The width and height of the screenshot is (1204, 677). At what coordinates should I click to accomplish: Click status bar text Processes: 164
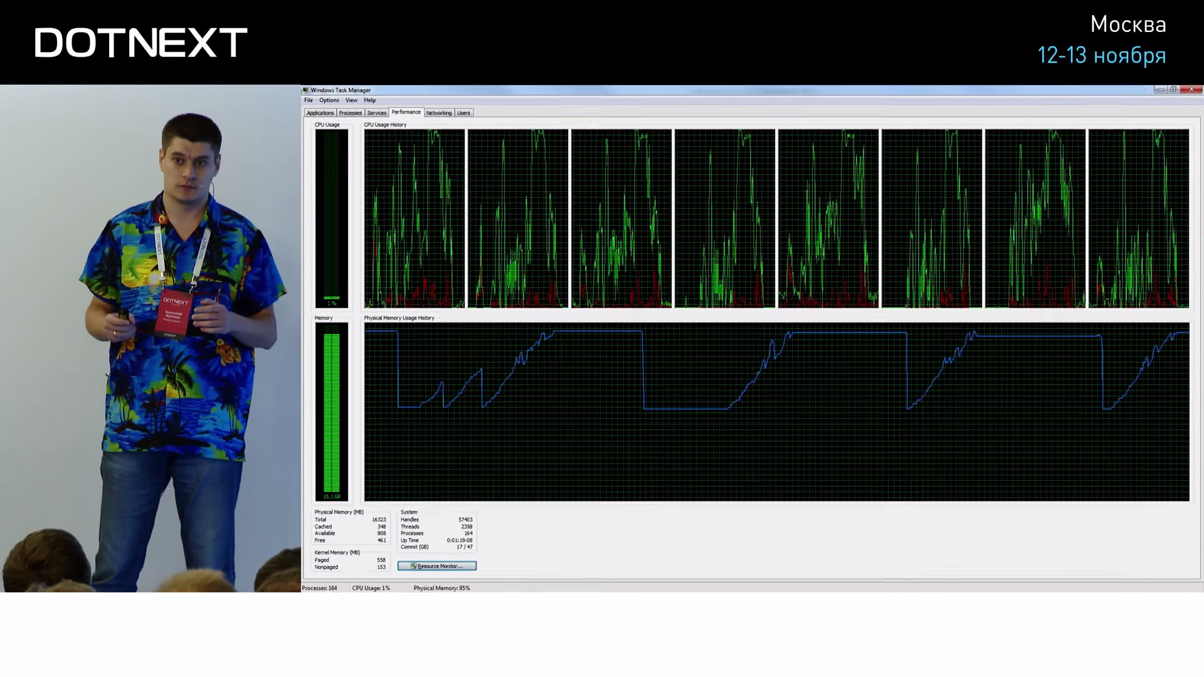[x=320, y=588]
